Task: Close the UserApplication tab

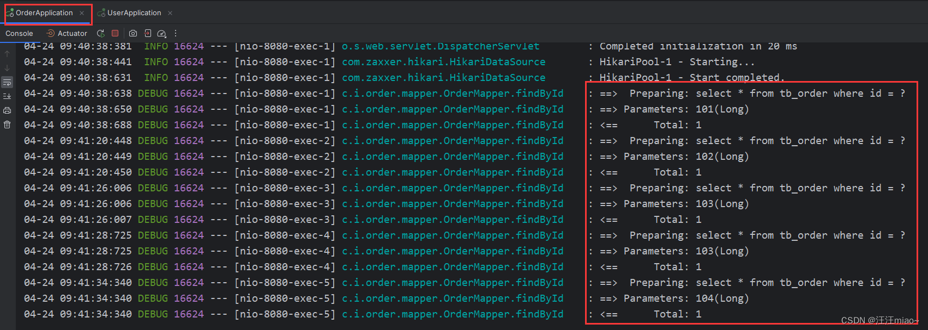Action: pos(170,13)
